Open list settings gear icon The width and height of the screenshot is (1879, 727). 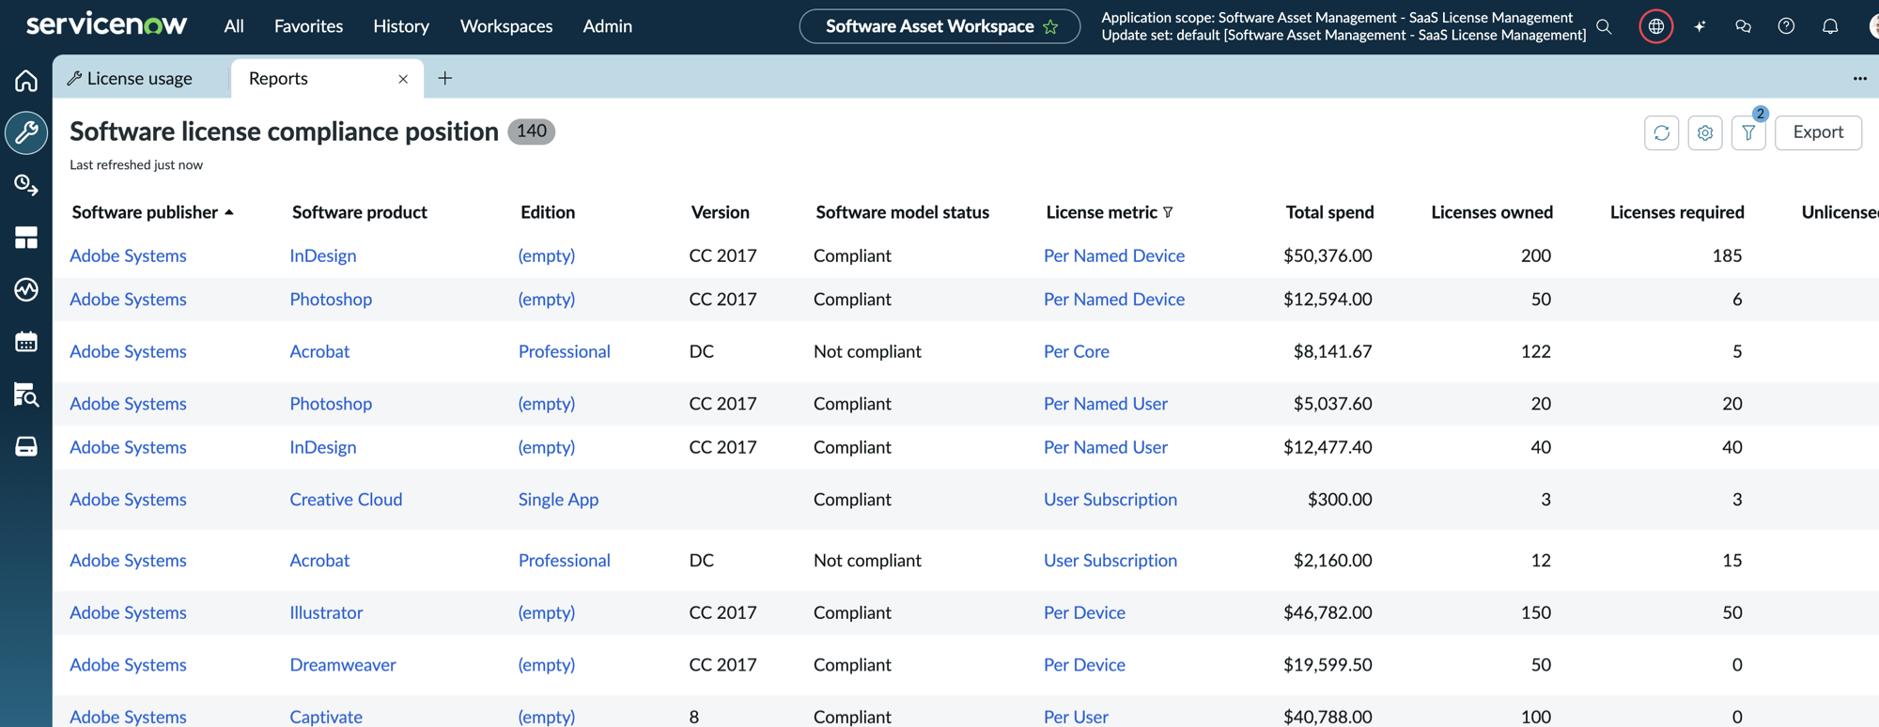coord(1705,132)
